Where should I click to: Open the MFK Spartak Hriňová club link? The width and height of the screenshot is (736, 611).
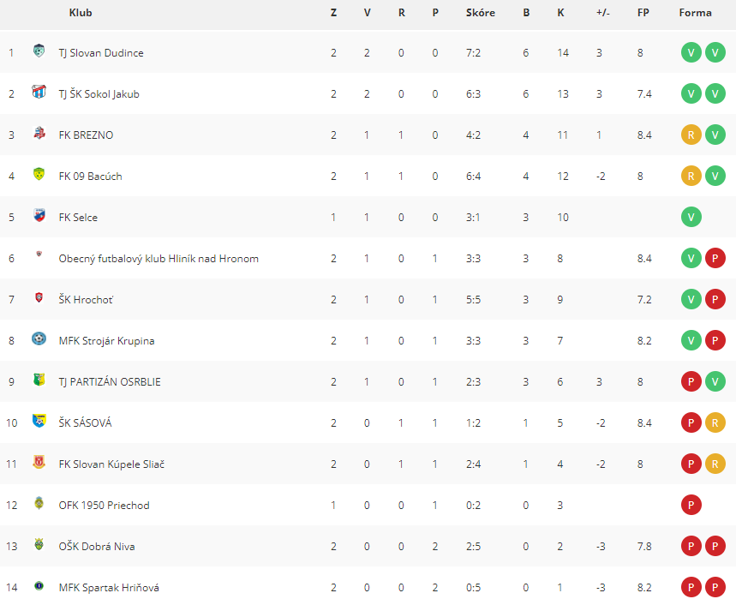point(109,588)
